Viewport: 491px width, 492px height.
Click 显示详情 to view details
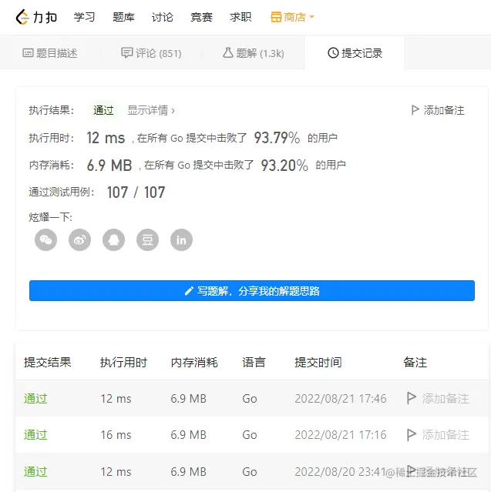151,110
